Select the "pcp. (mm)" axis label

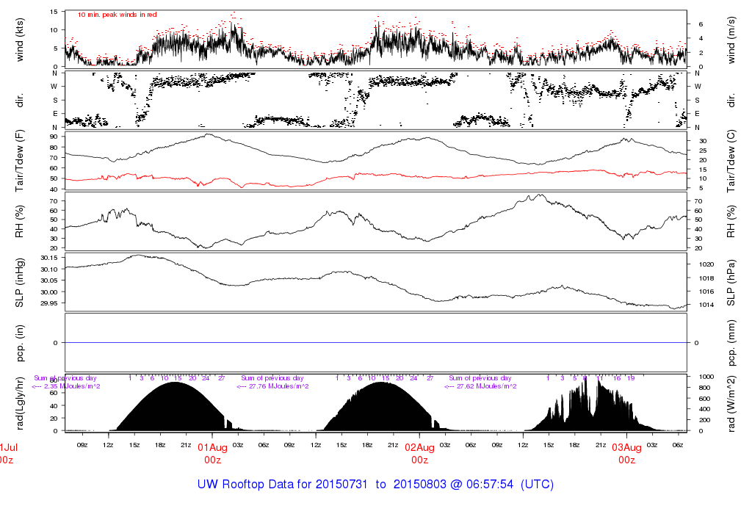pos(731,343)
